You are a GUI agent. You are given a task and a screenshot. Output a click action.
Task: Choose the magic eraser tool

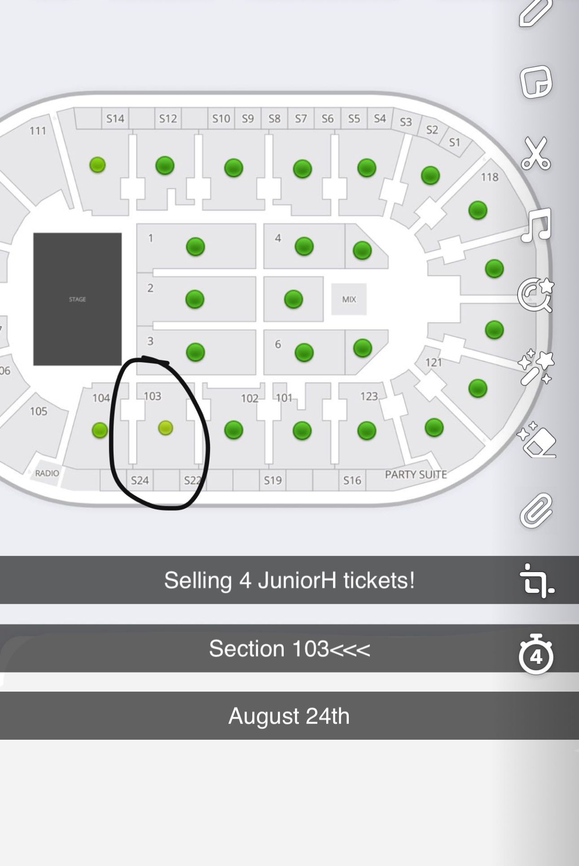coord(537,439)
